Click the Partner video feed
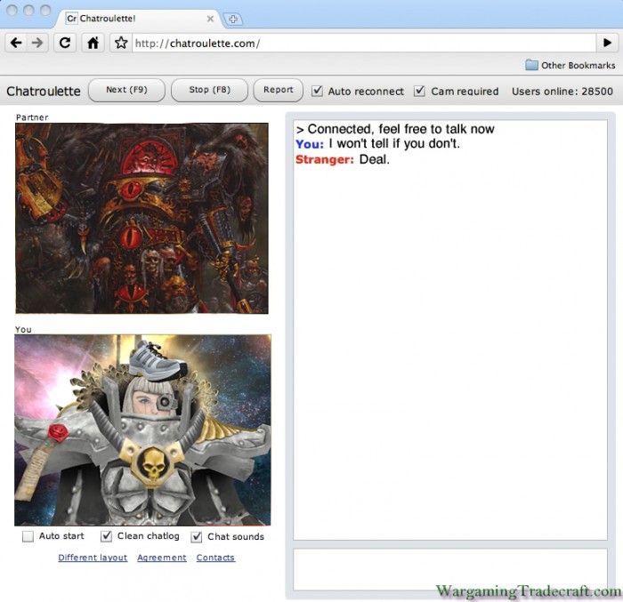This screenshot has width=623, height=602. [x=142, y=218]
